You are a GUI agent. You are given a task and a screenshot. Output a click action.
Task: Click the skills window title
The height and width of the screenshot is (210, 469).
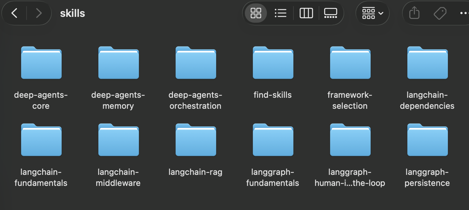tap(72, 13)
